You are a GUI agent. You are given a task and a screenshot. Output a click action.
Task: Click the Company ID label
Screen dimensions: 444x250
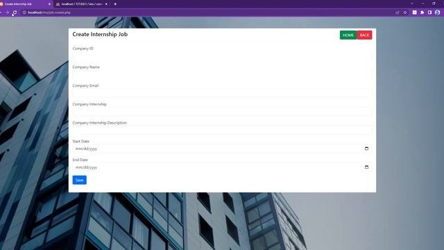coord(83,49)
